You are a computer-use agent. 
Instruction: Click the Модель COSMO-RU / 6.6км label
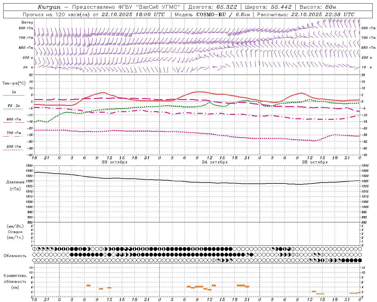point(212,14)
